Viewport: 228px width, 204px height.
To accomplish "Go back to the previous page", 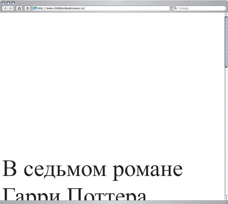I will [x=5, y=8].
